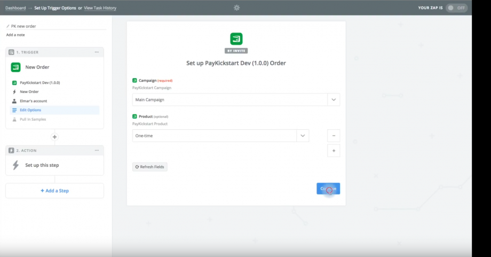This screenshot has height=257, width=491.
Task: Click the Edit Options list icon
Action: [14, 110]
